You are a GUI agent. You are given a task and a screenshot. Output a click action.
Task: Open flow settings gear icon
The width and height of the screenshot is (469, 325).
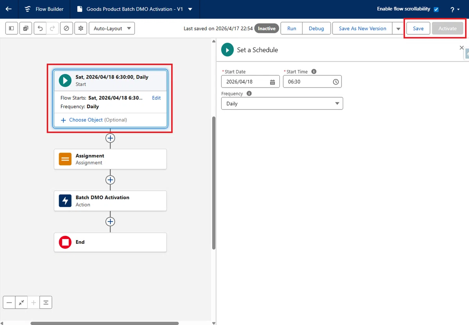click(81, 29)
